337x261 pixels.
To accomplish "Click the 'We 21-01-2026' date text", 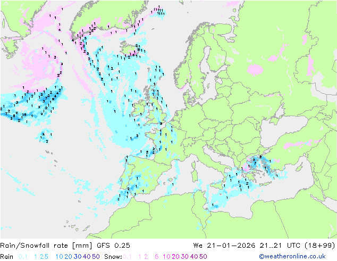I will (224, 246).
